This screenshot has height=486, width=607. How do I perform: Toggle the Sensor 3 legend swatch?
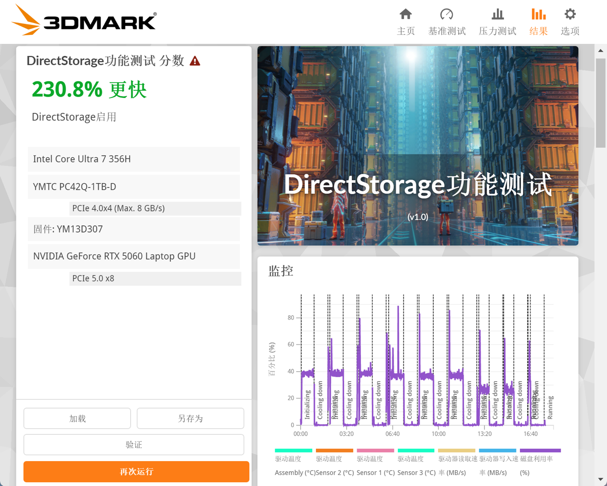(416, 451)
